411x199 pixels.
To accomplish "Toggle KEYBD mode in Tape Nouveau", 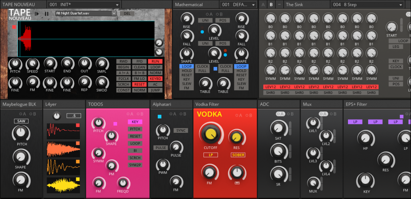I will tap(155, 79).
